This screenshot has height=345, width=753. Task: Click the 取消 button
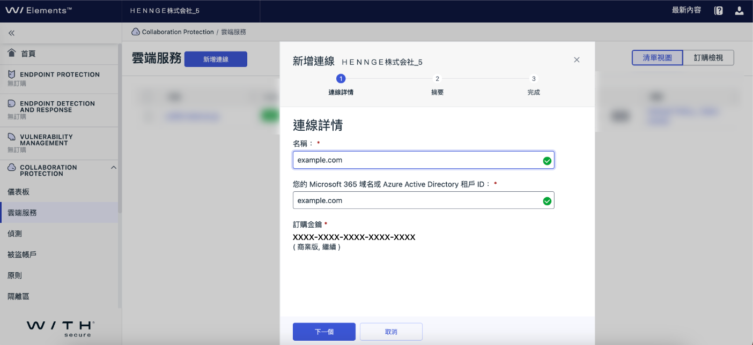[x=391, y=332]
